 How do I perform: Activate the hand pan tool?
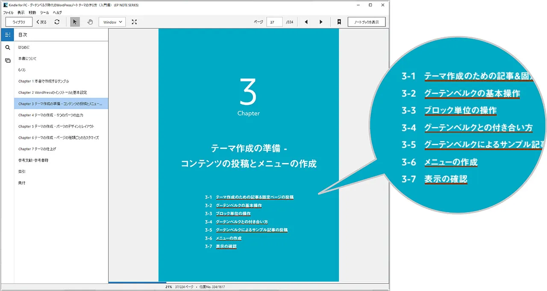click(x=90, y=22)
